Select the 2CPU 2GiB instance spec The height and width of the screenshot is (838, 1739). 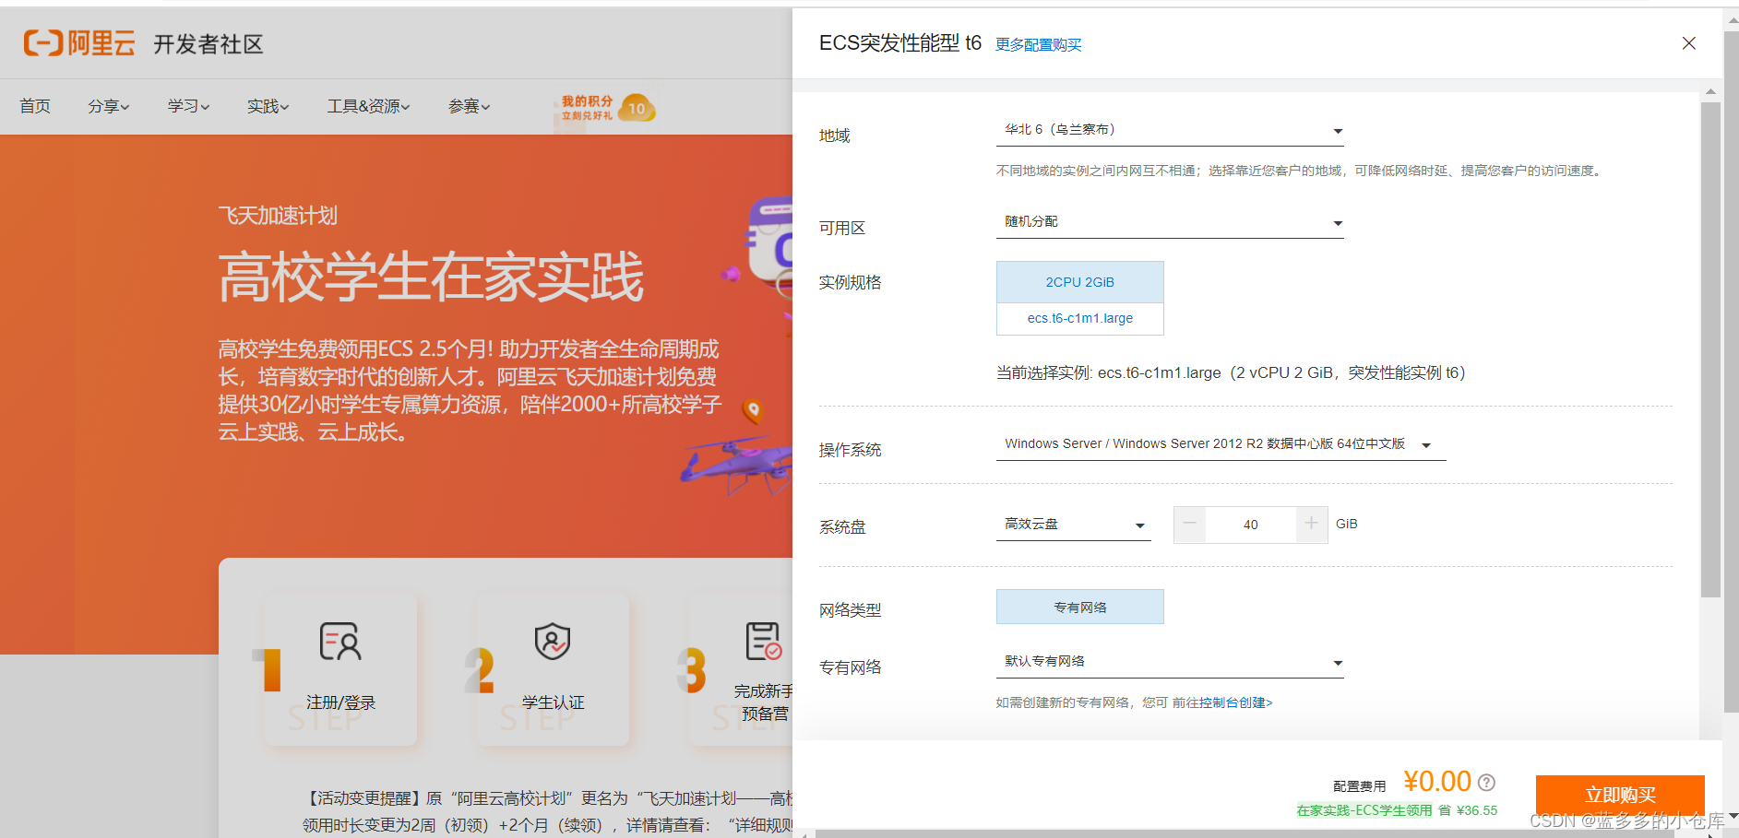coord(1079,282)
